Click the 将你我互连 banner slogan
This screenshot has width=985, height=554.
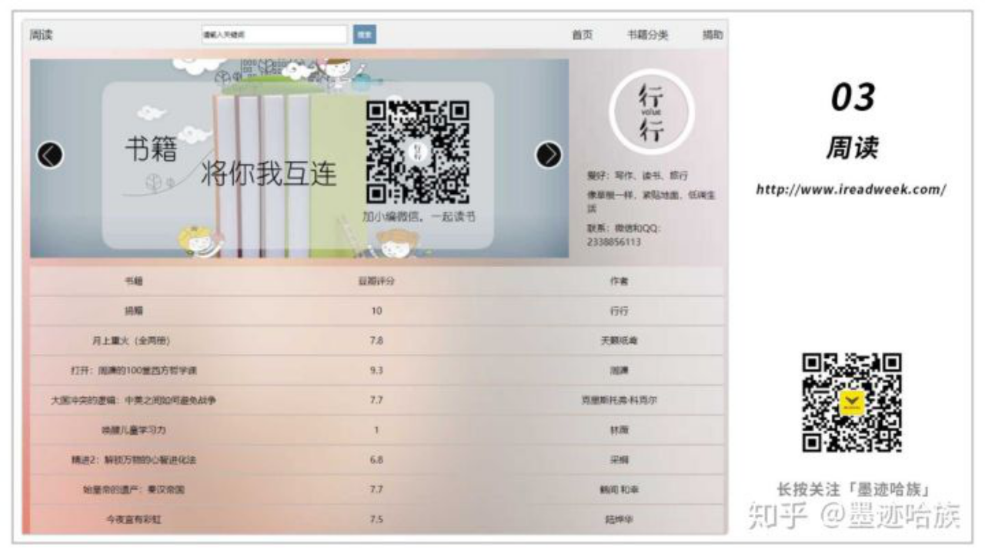coord(269,173)
